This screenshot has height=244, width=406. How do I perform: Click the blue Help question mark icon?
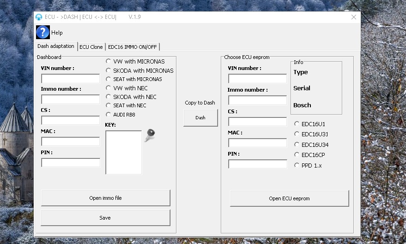tap(42, 32)
